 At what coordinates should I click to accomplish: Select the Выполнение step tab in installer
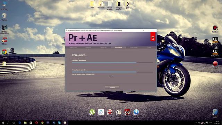pos(119,47)
